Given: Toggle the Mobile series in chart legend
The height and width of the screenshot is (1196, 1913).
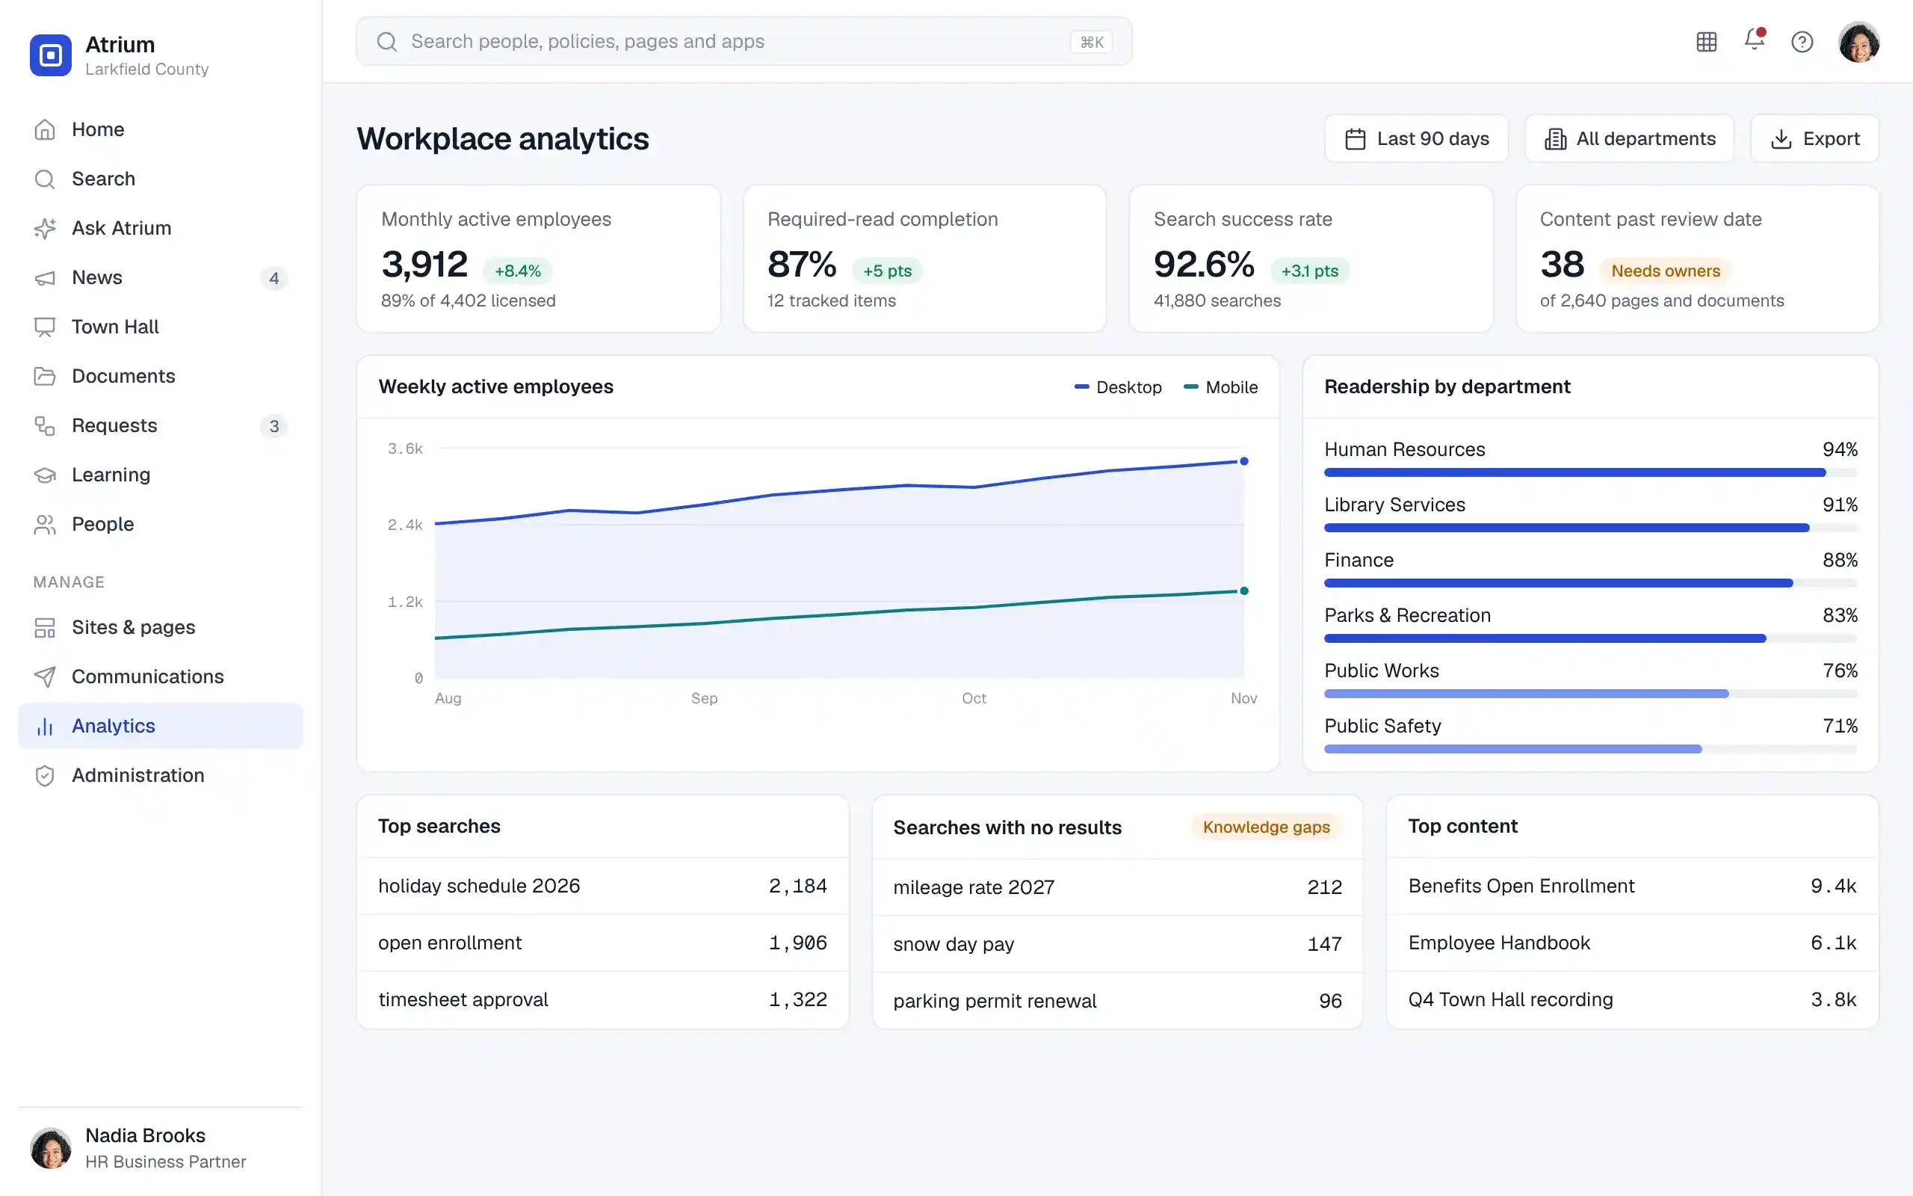Looking at the screenshot, I should pyautogui.click(x=1220, y=388).
